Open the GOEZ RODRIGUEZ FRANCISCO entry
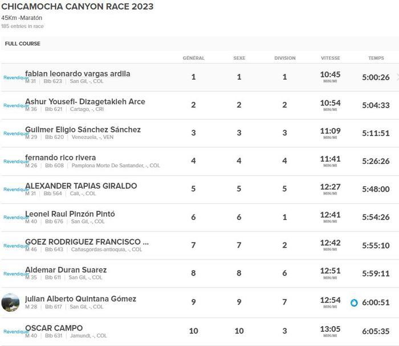The height and width of the screenshot is (346, 399). coord(87,242)
